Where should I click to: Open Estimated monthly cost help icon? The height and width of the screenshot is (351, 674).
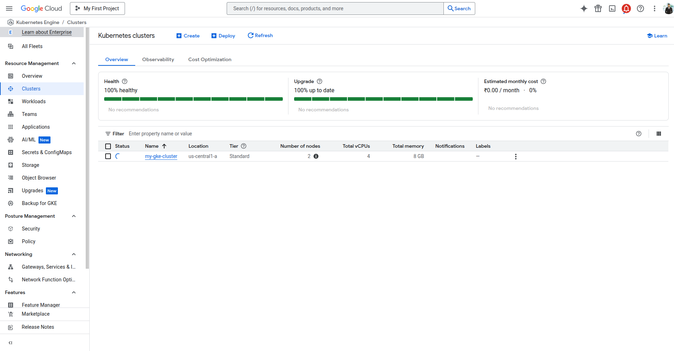pos(543,81)
